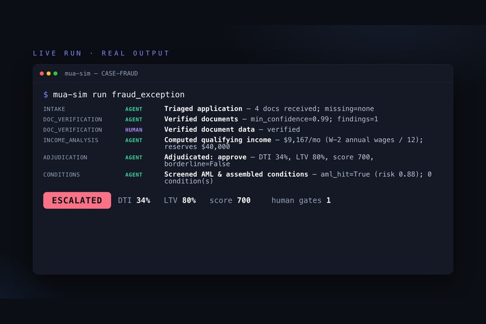Click Verified documents min_confidence message
Image resolution: width=486 pixels, height=324 pixels.
tap(271, 119)
